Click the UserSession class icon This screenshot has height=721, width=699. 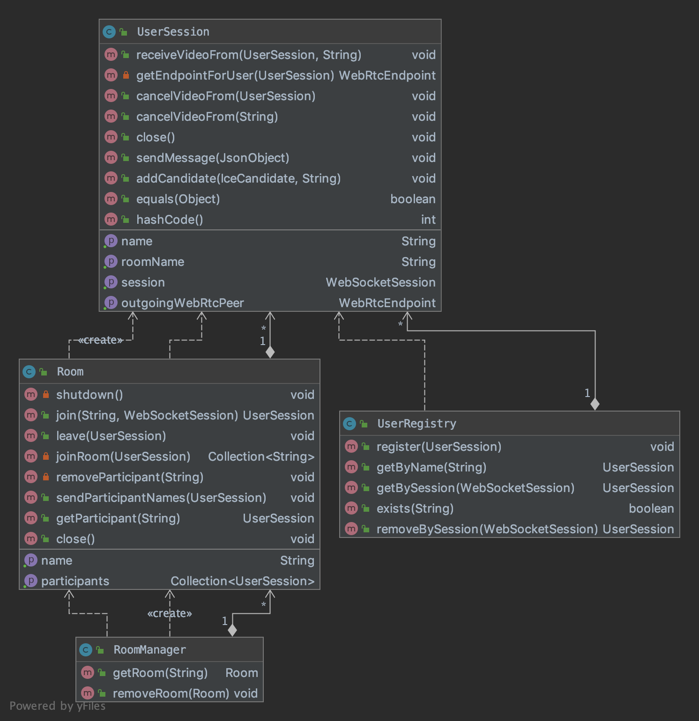pos(109,32)
